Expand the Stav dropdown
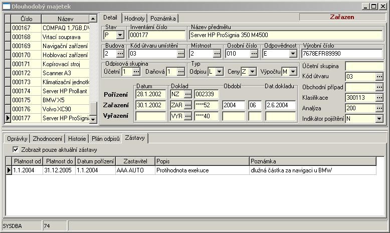 [120, 35]
